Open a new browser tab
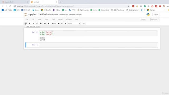The width and height of the screenshot is (169, 95). click(61, 2)
